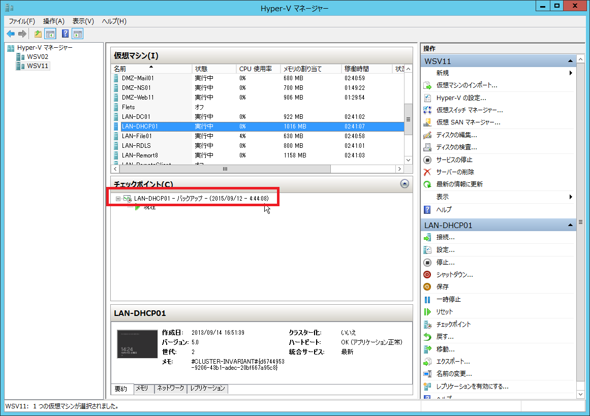This screenshot has height=416, width=590.
Task: Click the Back arrow toolbar icon
Action: click(x=11, y=34)
